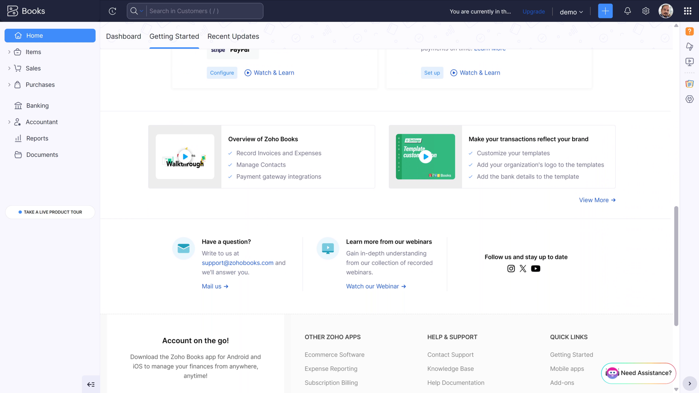The image size is (699, 393).
Task: Open the notes icon in right rail
Action: pos(689,84)
